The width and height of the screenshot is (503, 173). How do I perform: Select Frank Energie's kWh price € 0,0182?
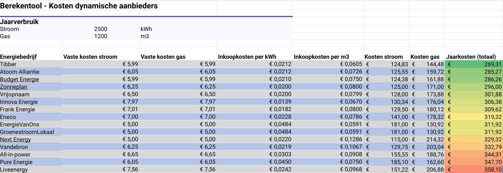[280, 109]
